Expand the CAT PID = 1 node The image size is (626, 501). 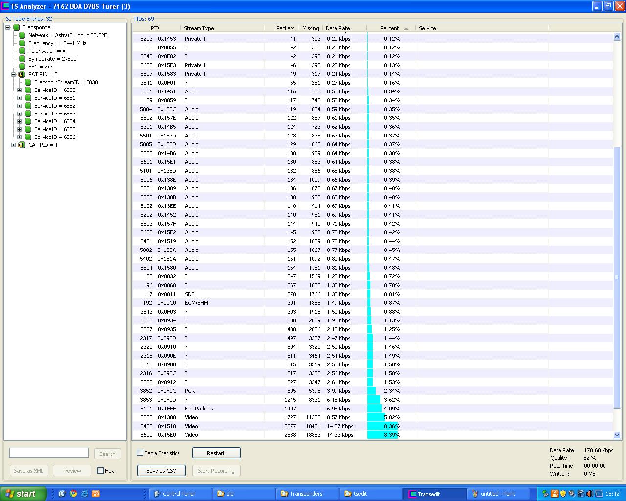click(x=13, y=145)
